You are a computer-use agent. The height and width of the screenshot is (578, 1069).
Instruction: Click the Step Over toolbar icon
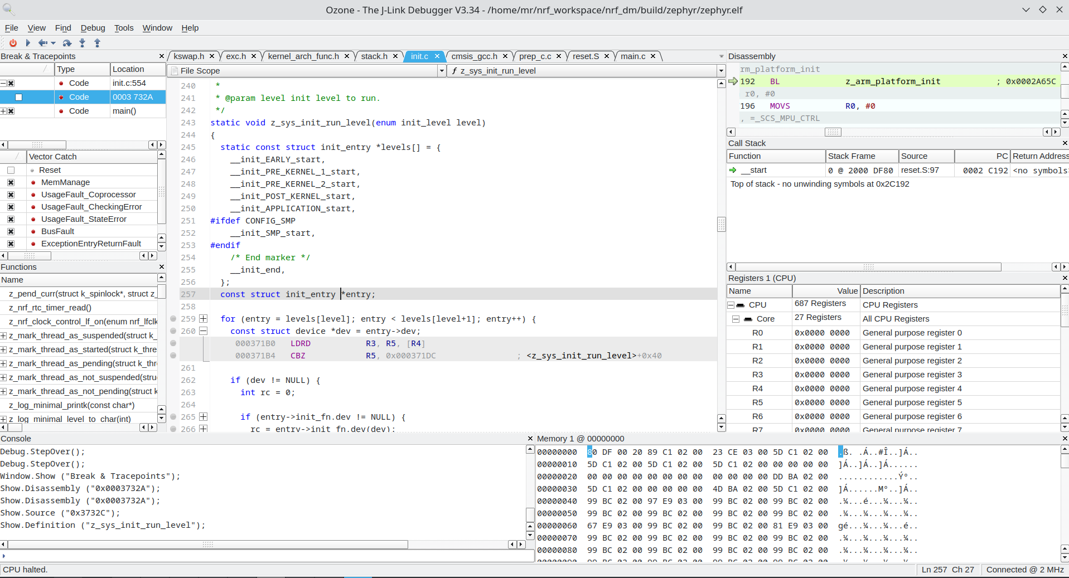(67, 43)
